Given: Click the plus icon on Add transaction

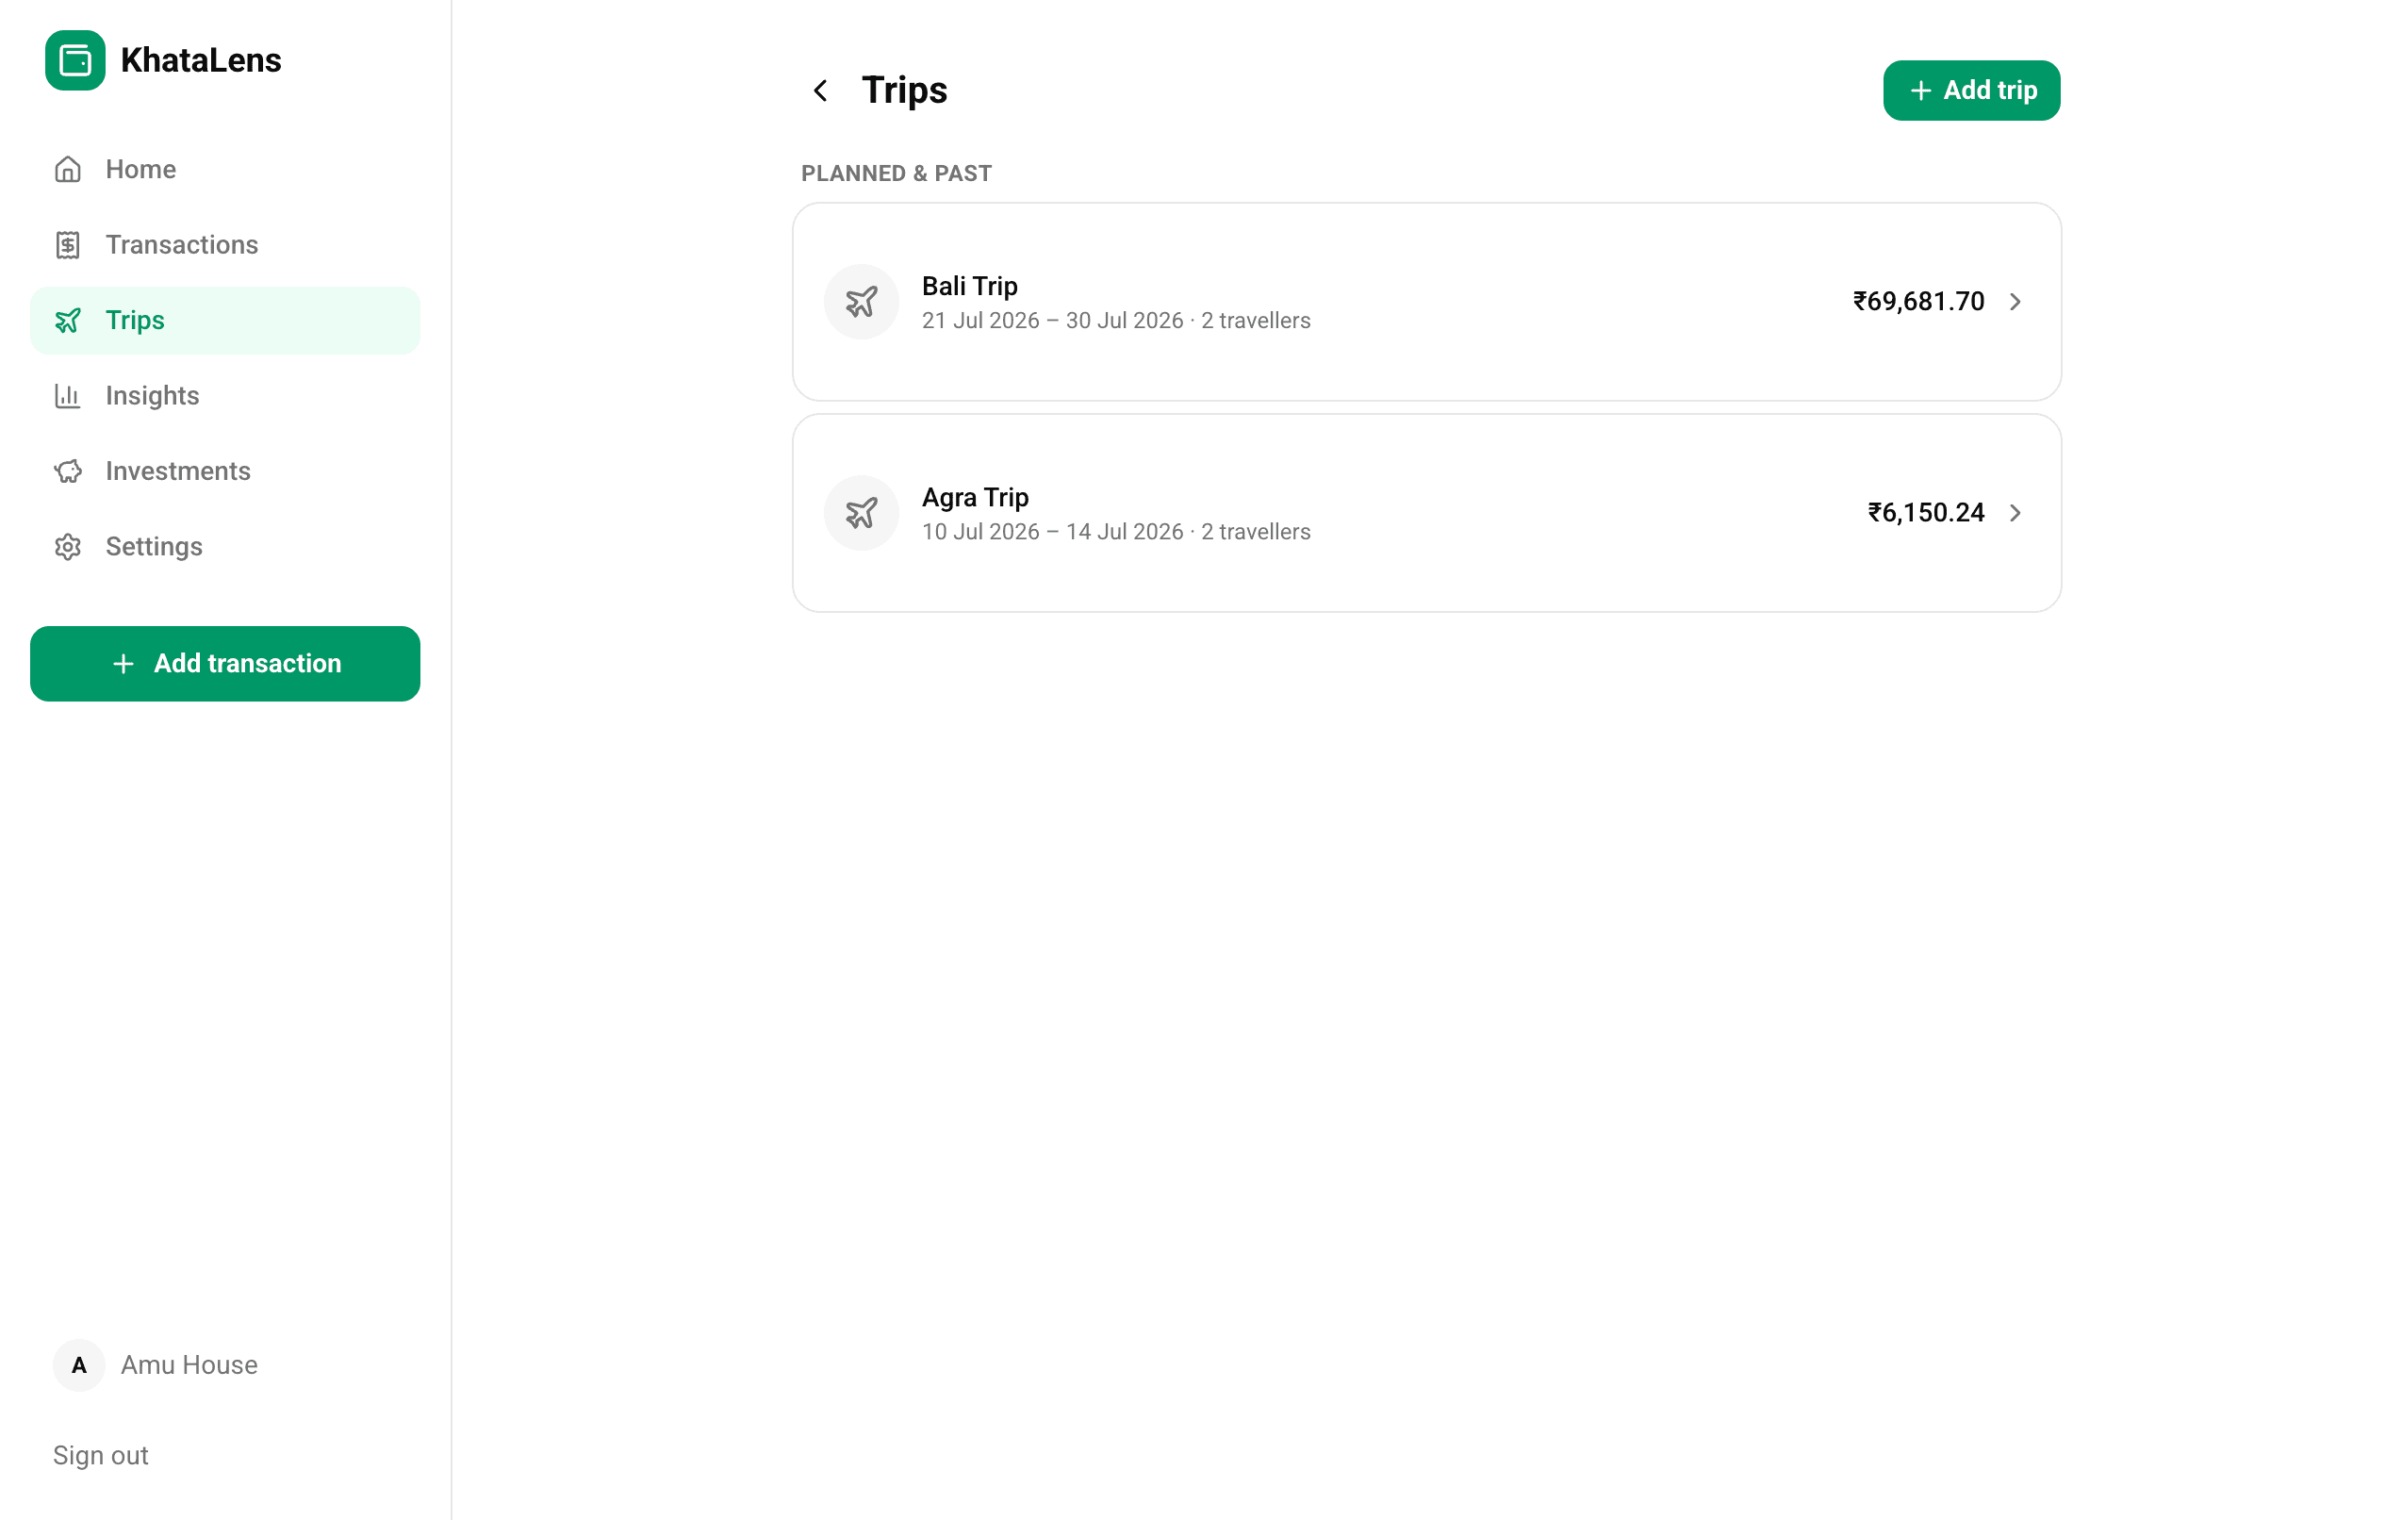Looking at the screenshot, I should coord(123,664).
